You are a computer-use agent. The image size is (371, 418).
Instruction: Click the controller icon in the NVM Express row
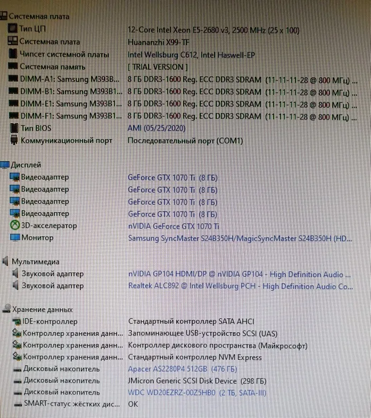tap(17, 357)
